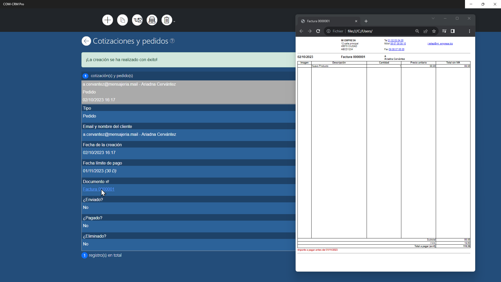Image resolution: width=501 pixels, height=282 pixels.
Task: Click the send-by-email envelope icon
Action: tap(137, 20)
